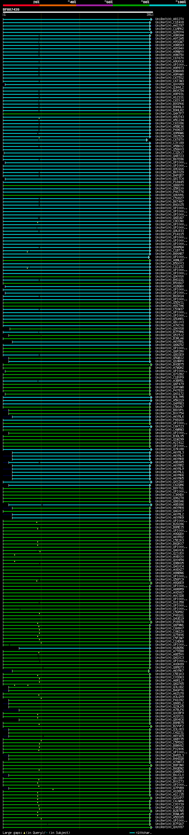Click the white query sequence bar

click(x=78, y=12)
